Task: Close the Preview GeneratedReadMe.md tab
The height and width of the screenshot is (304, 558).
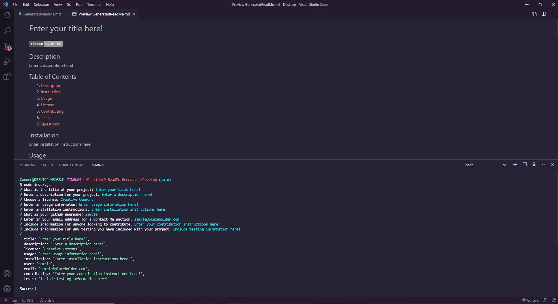Action: (x=134, y=14)
